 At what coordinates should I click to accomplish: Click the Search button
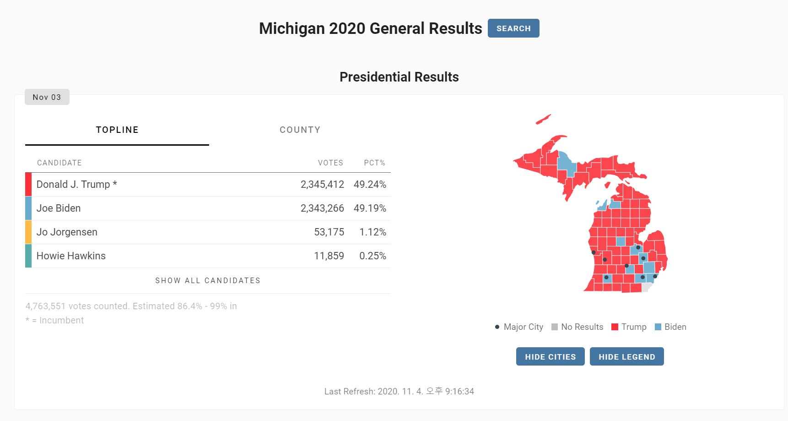click(513, 28)
